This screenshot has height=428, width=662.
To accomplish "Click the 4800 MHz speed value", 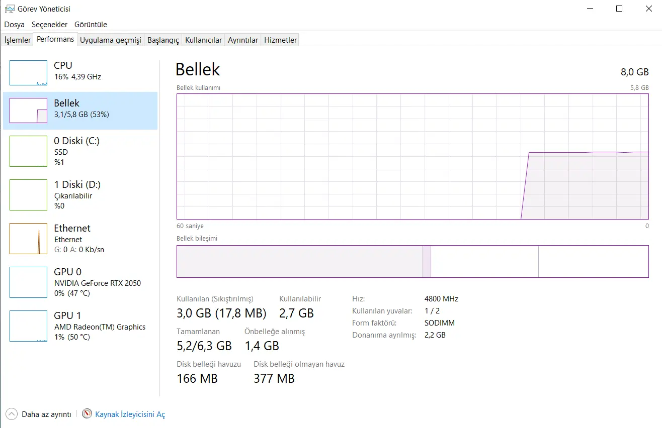I will (x=441, y=298).
